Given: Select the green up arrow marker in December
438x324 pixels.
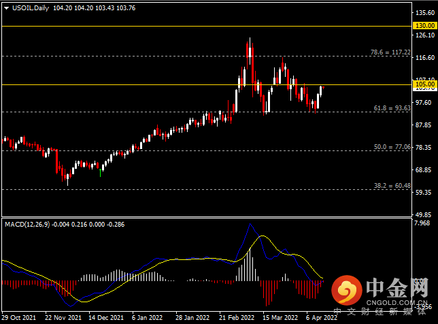Looking at the screenshot, I should point(100,173).
